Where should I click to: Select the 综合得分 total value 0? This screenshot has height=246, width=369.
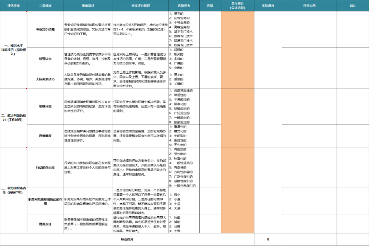268,240
